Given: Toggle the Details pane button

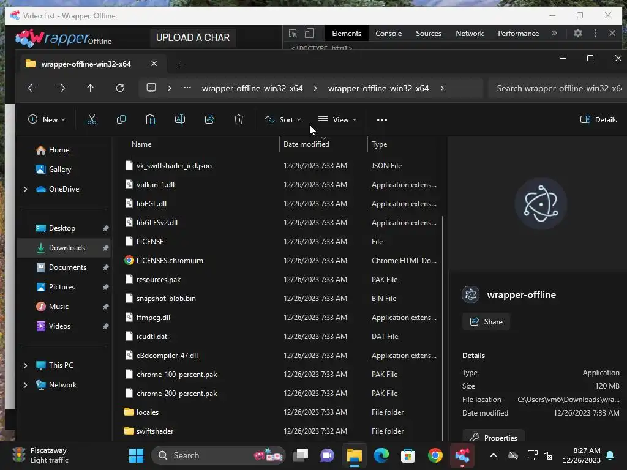Looking at the screenshot, I should [599, 119].
